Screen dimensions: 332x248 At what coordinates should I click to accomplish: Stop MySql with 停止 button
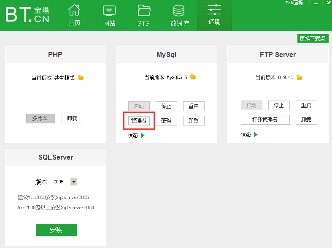[167, 106]
